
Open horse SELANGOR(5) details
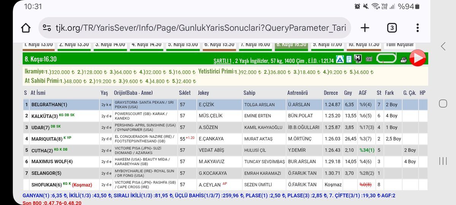click(x=46, y=173)
